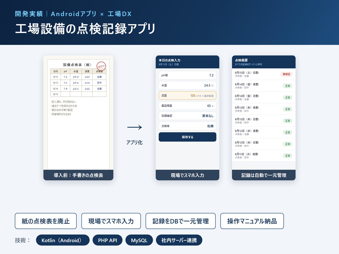Click the 日付 column header on paper
Screen dimensions: 339x254
click(x=56, y=71)
